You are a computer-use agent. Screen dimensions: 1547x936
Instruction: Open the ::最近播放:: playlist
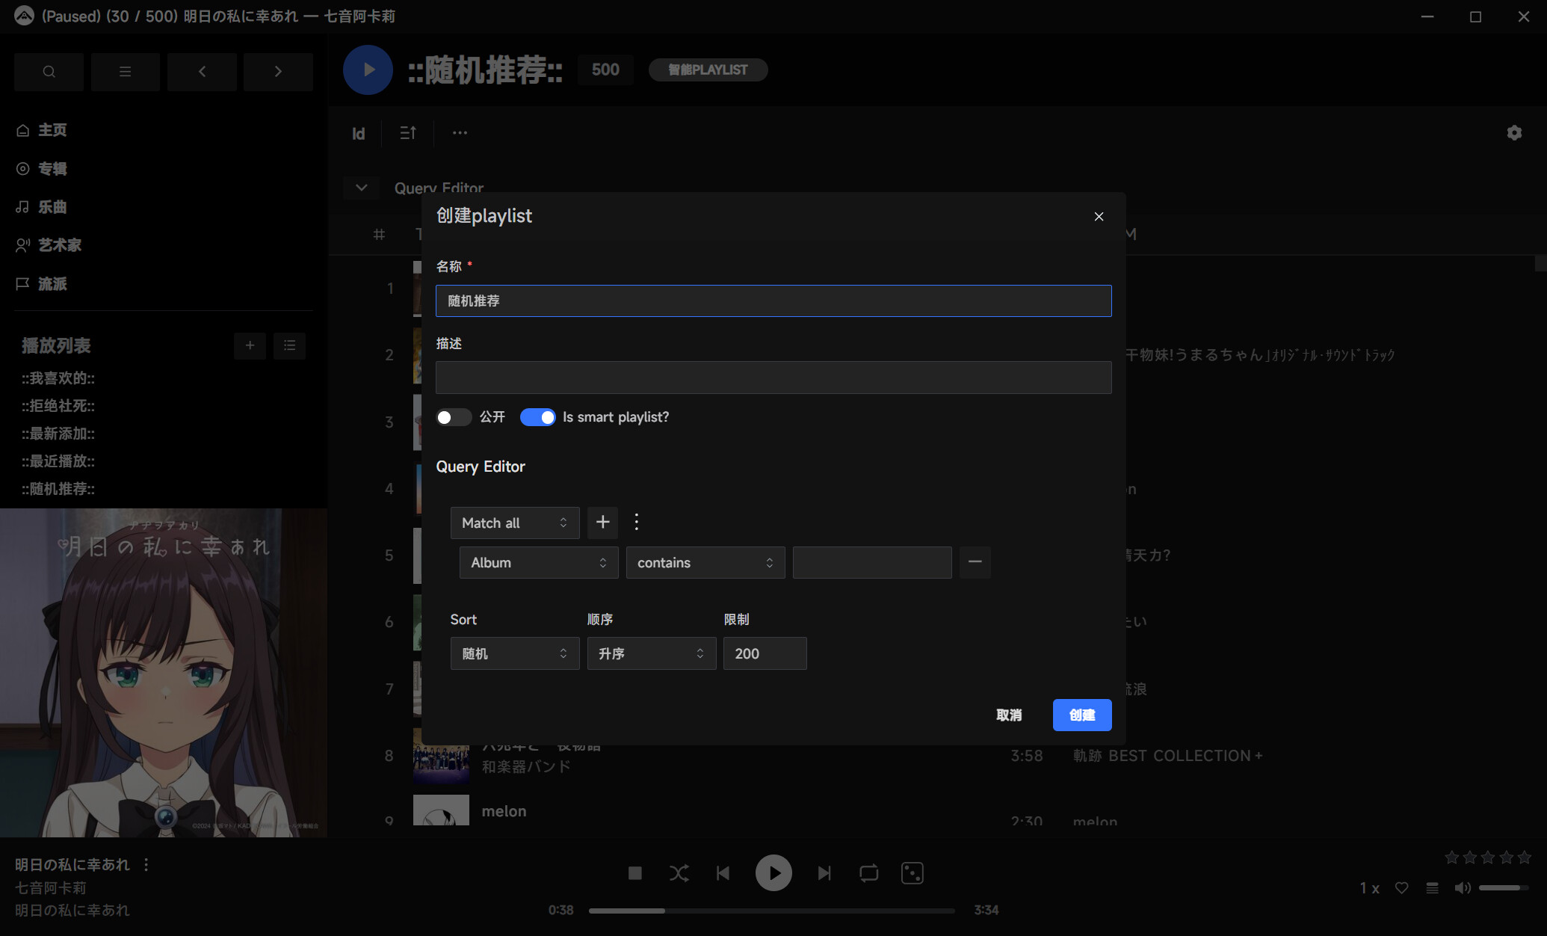point(58,461)
